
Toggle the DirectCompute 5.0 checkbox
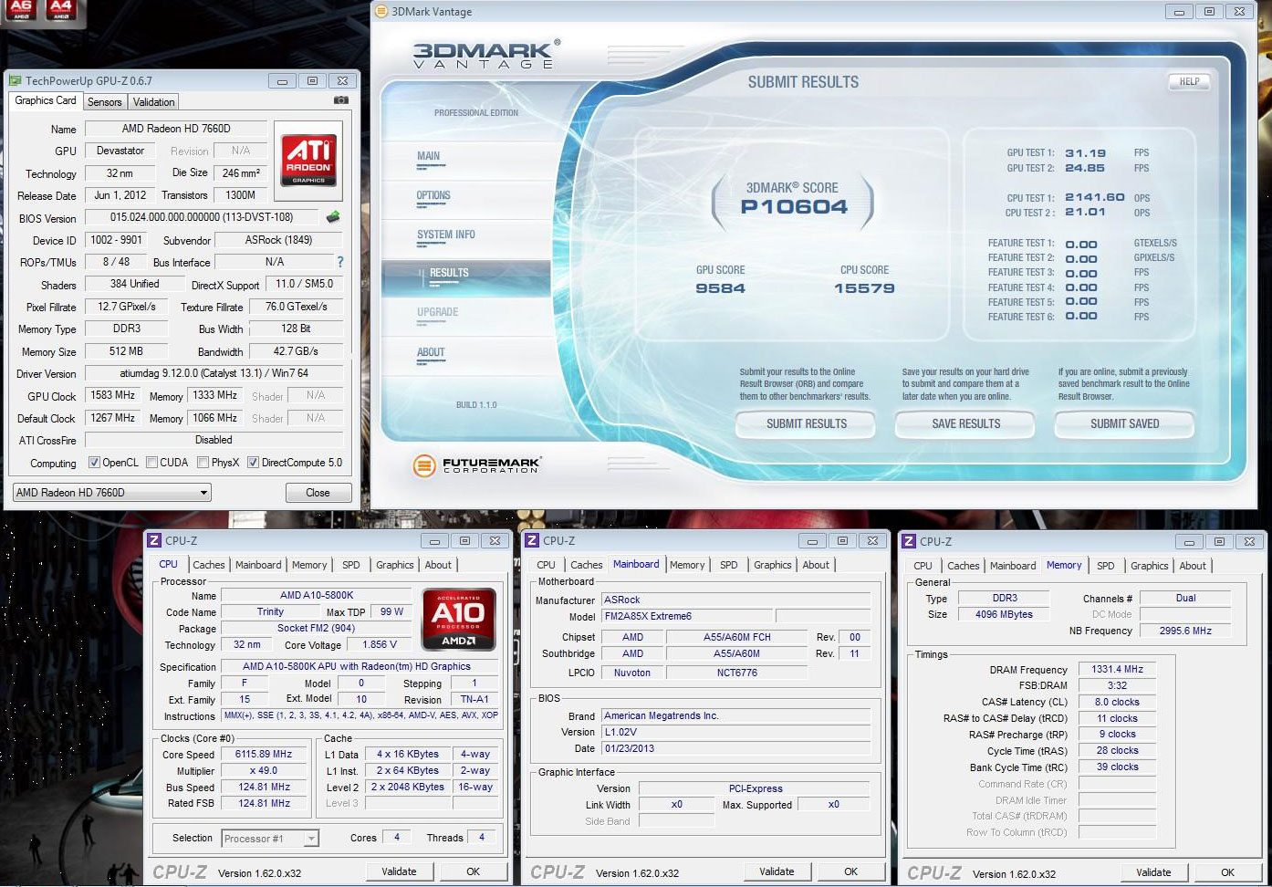pyautogui.click(x=253, y=463)
